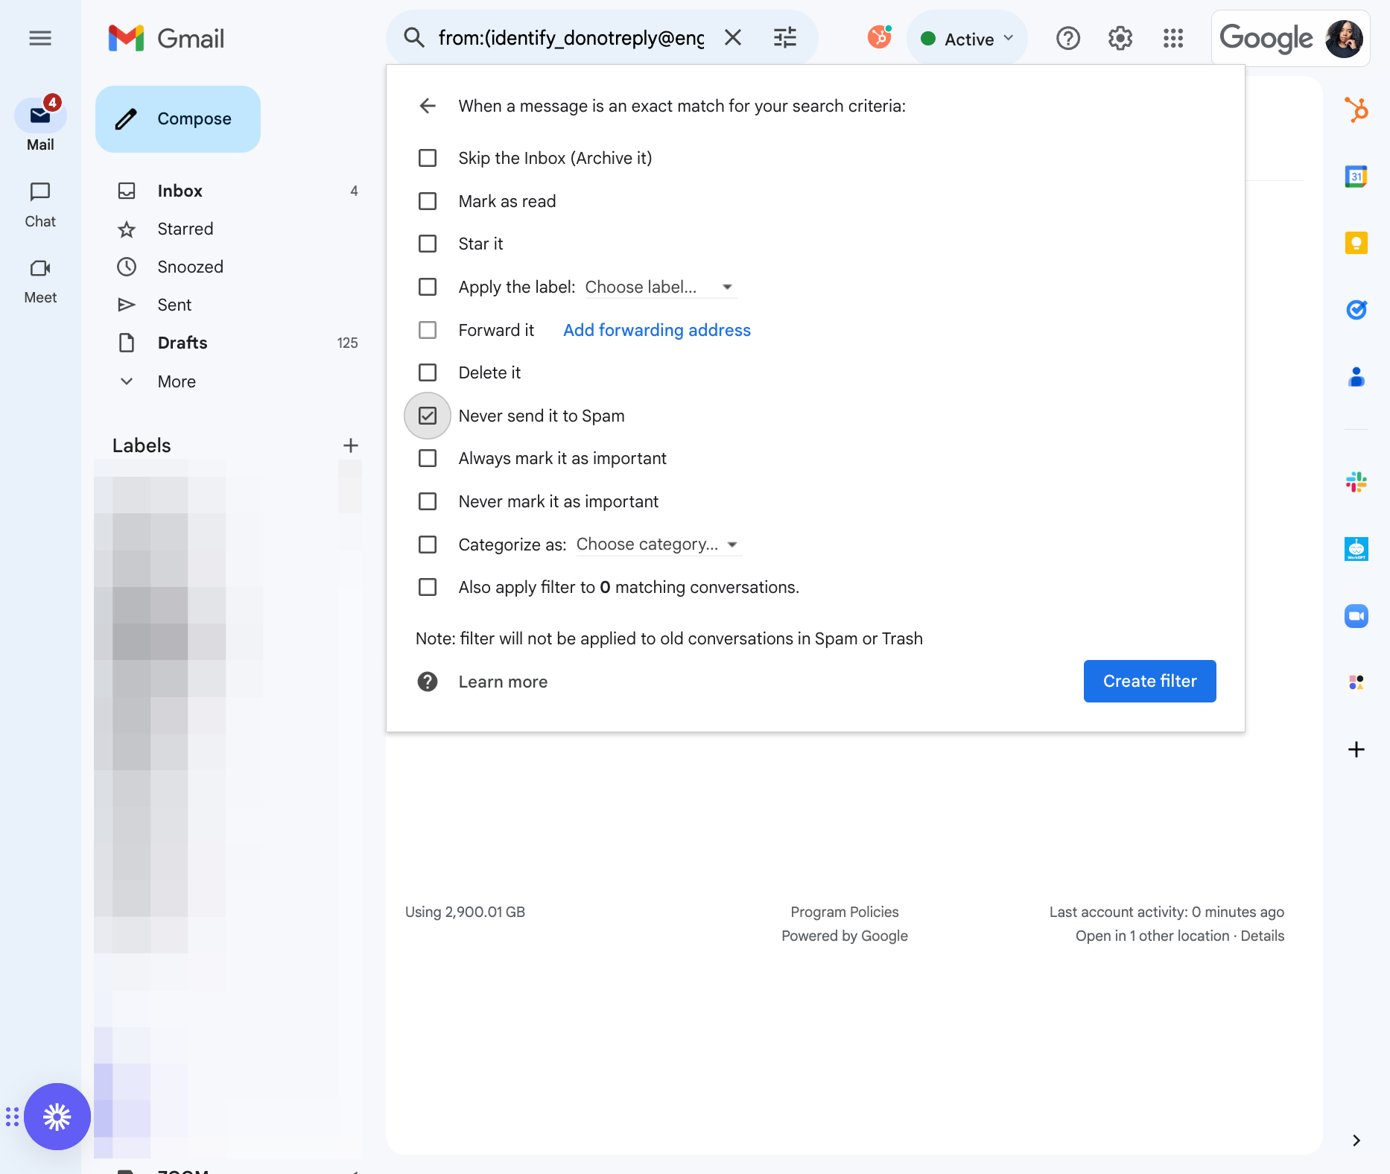
Task: Enable Always mark it as important
Action: (428, 458)
